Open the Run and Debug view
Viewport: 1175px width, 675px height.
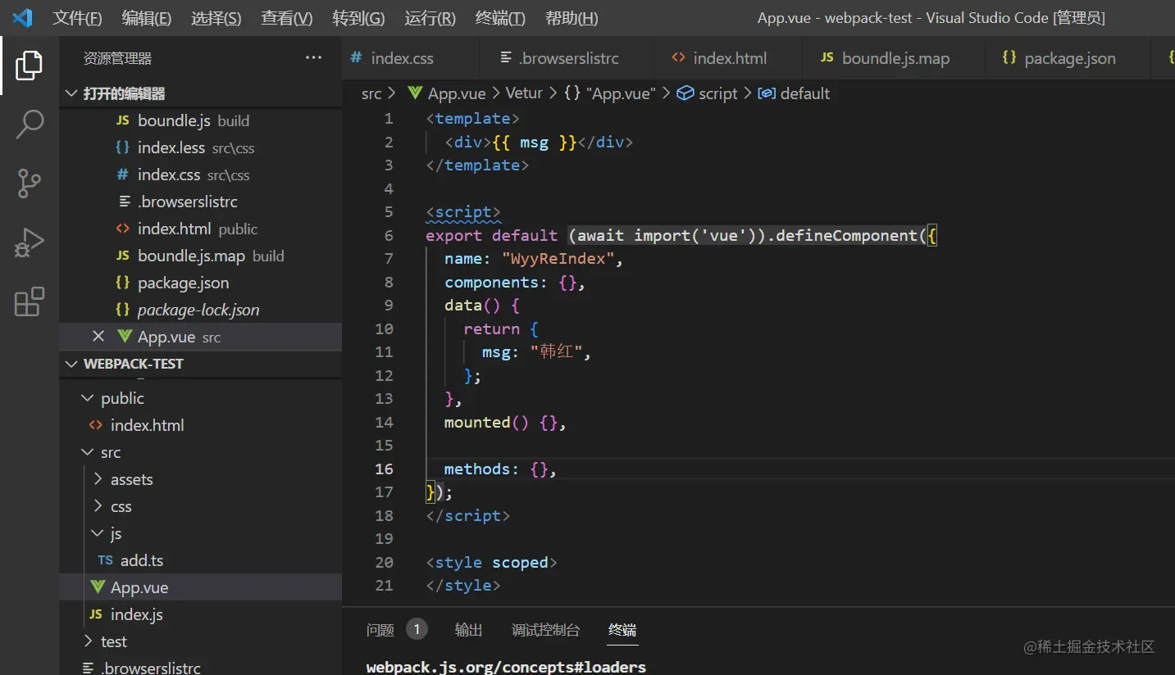tap(29, 243)
